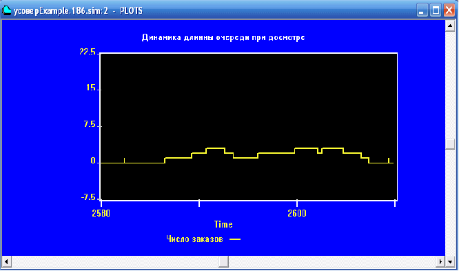This screenshot has width=459, height=271.
Task: Maximize the PLOTS window
Action: [x=436, y=10]
